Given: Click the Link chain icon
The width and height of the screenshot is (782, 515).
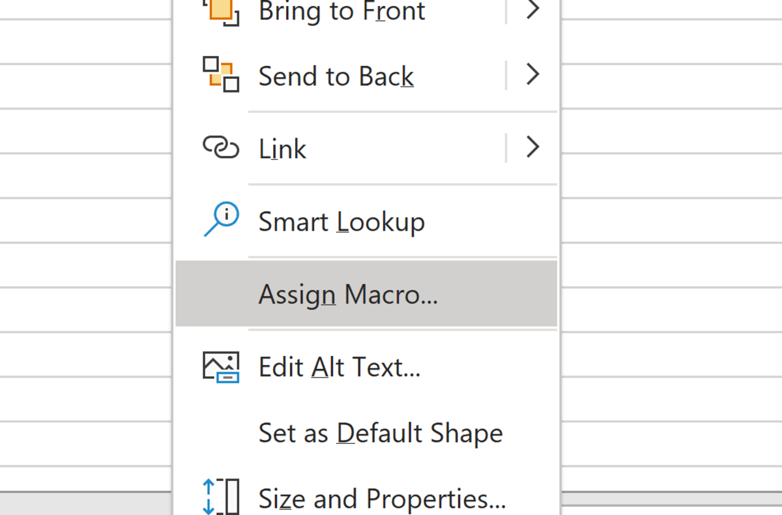Looking at the screenshot, I should click(222, 148).
